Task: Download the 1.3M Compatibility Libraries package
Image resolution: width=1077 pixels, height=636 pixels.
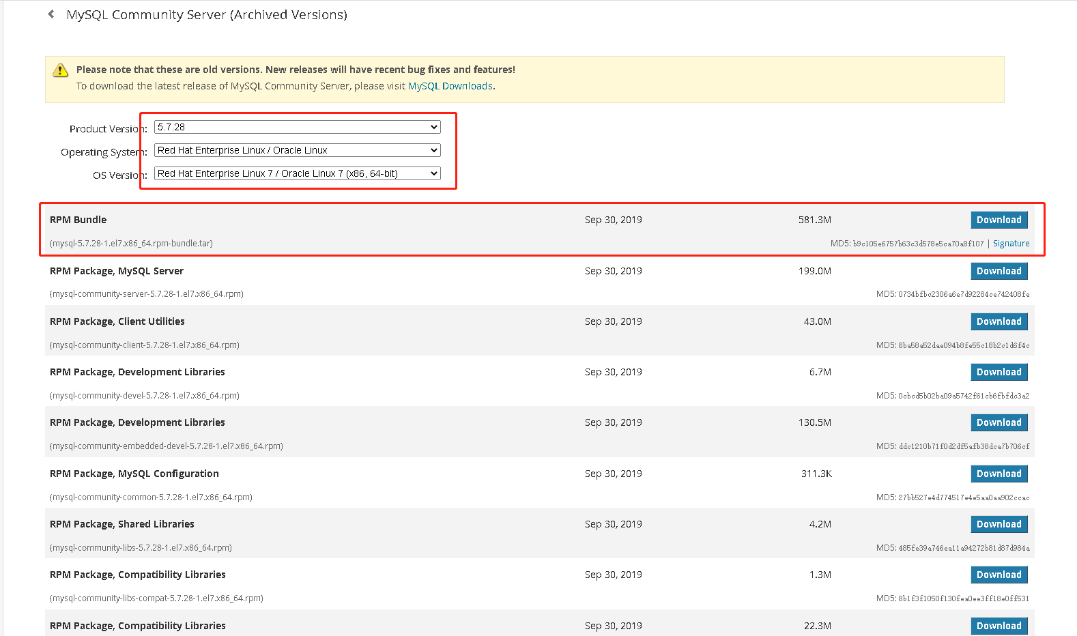Action: coord(999,575)
